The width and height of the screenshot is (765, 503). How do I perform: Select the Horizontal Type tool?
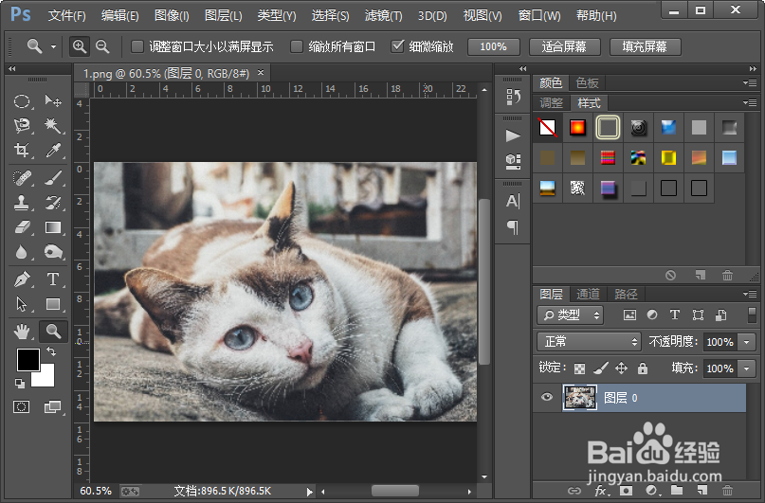[53, 279]
